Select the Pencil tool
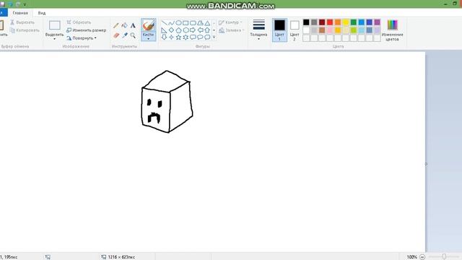Viewport: 462px width, 260px height. [x=116, y=26]
